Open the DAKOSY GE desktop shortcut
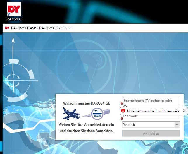This screenshot has height=154, width=188. [x=14, y=11]
